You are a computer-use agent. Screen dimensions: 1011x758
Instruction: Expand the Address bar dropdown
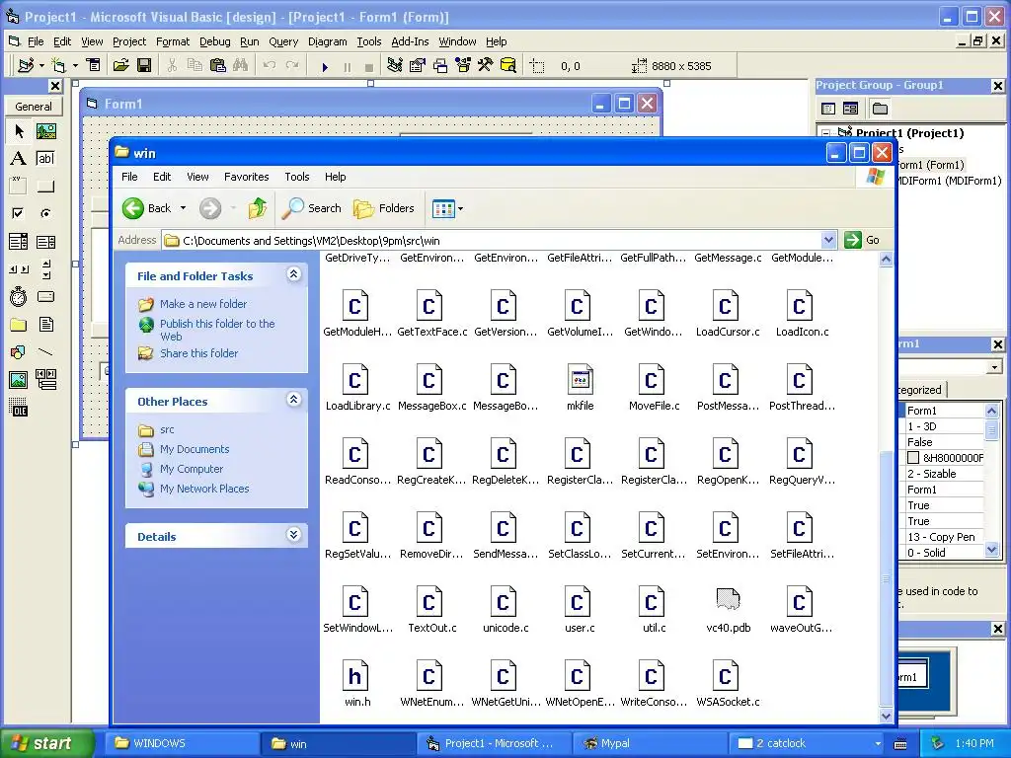829,240
